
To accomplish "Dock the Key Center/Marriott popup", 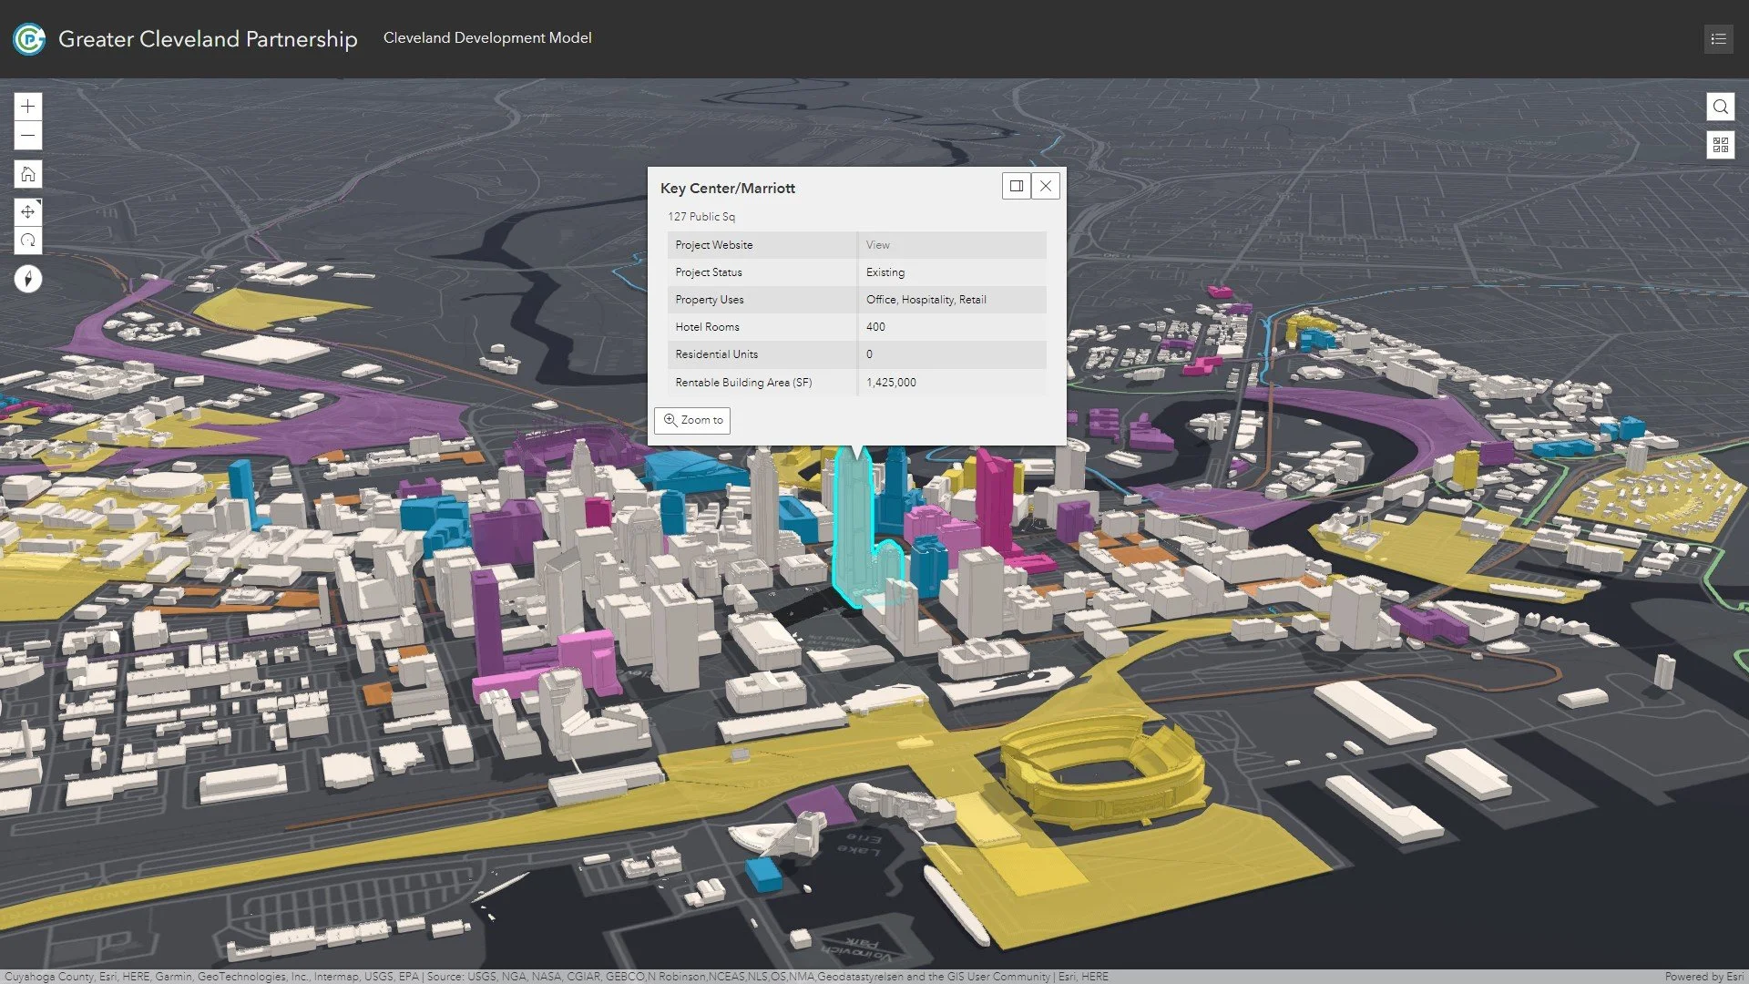I will (x=1017, y=186).
